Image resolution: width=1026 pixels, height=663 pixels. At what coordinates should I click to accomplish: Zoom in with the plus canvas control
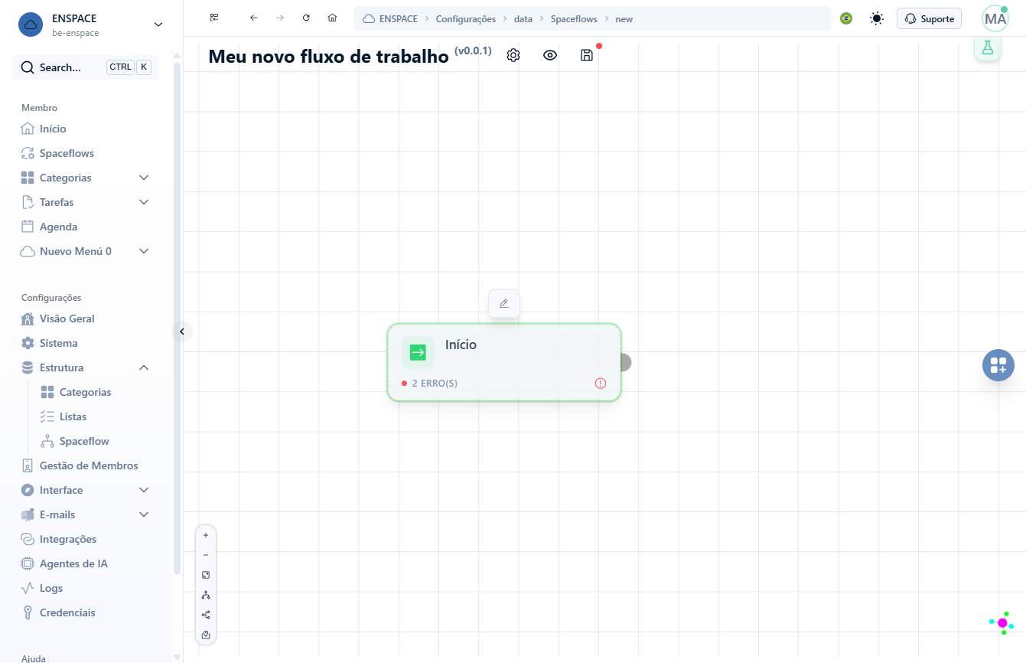[x=206, y=535]
